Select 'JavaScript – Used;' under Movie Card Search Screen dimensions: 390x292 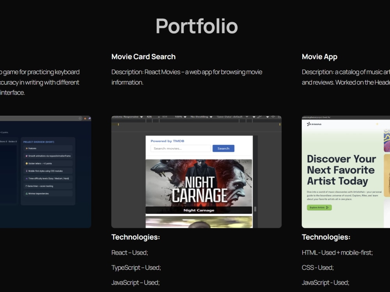[x=135, y=283]
